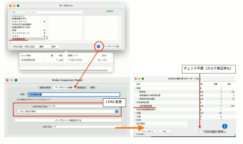Screen dimensions: 243x144
Task: Click the magnifier icon in order search field
Action: click(14, 12)
